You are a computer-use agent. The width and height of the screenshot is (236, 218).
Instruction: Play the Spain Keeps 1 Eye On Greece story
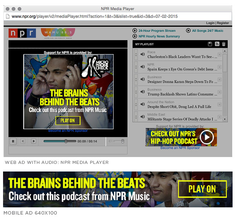pyautogui.click(x=182, y=69)
